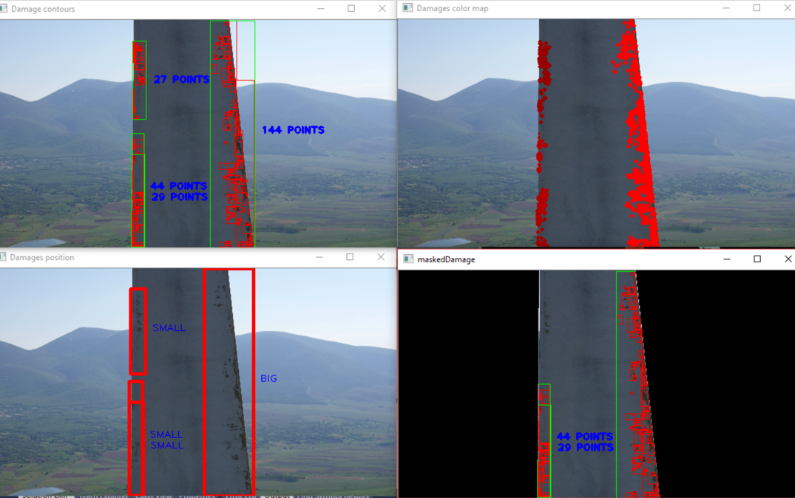Click the maskedDamage window icon
The height and width of the screenshot is (498, 795).
pos(407,259)
